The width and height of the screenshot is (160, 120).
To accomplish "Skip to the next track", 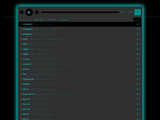I will click(x=37, y=12).
